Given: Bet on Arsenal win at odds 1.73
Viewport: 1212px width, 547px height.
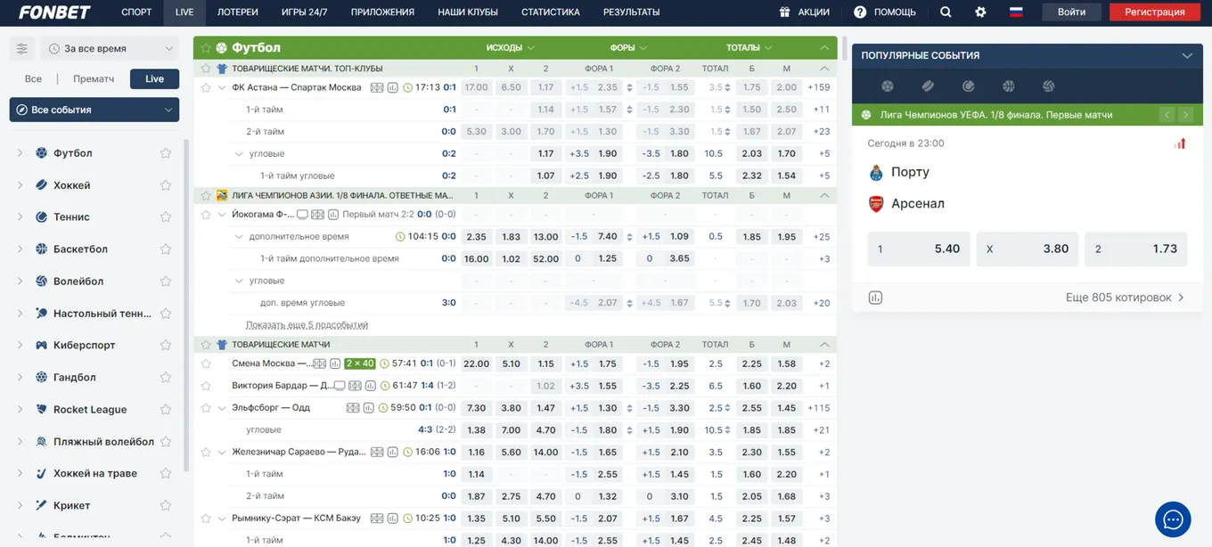Looking at the screenshot, I should (x=1136, y=249).
